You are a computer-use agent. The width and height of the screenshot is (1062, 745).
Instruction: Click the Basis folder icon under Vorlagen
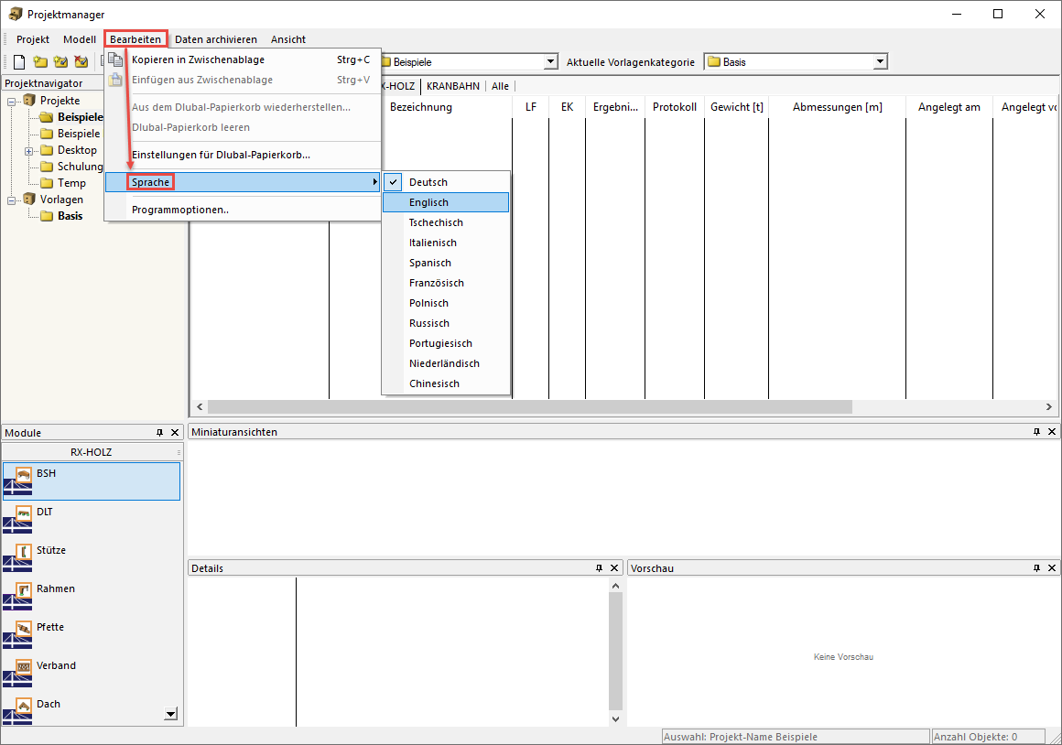click(x=47, y=216)
